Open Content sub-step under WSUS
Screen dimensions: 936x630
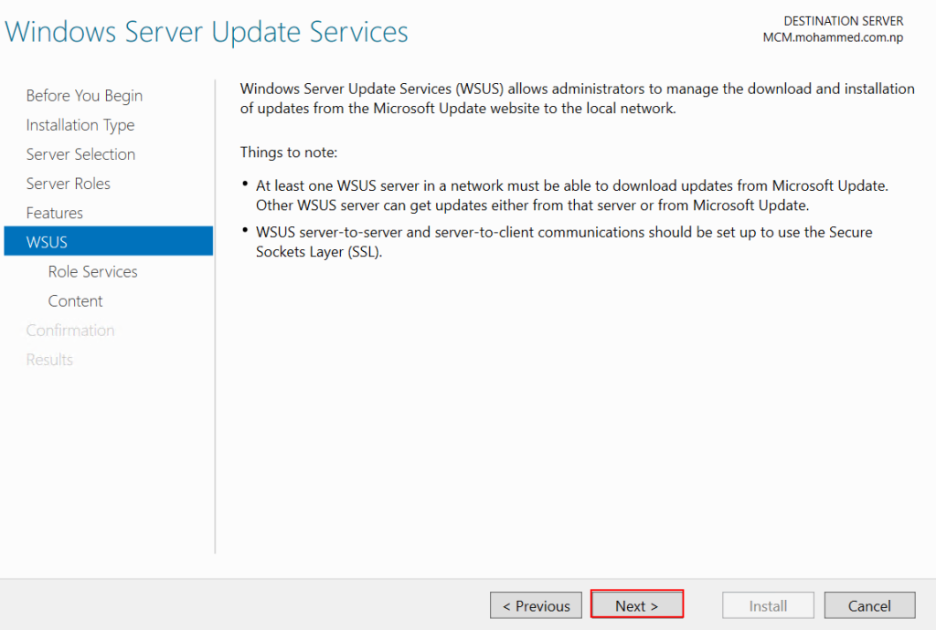[75, 300]
